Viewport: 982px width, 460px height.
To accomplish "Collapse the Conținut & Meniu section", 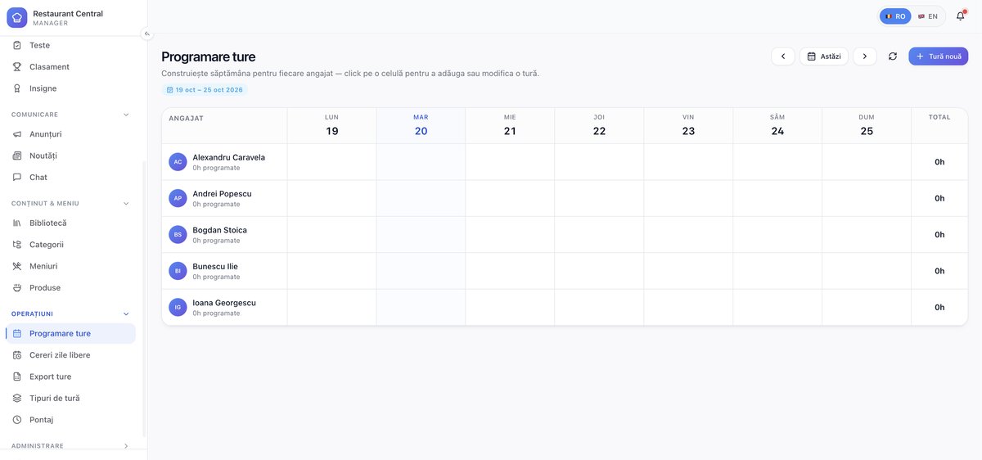I will pos(126,203).
